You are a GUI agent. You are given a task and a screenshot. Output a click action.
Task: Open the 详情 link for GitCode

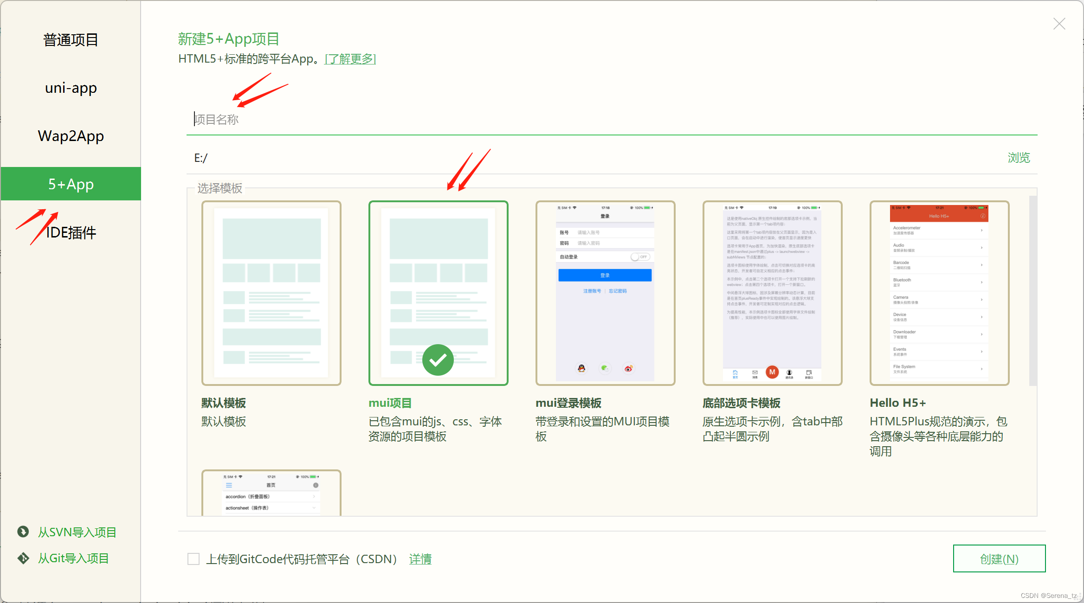tap(420, 559)
